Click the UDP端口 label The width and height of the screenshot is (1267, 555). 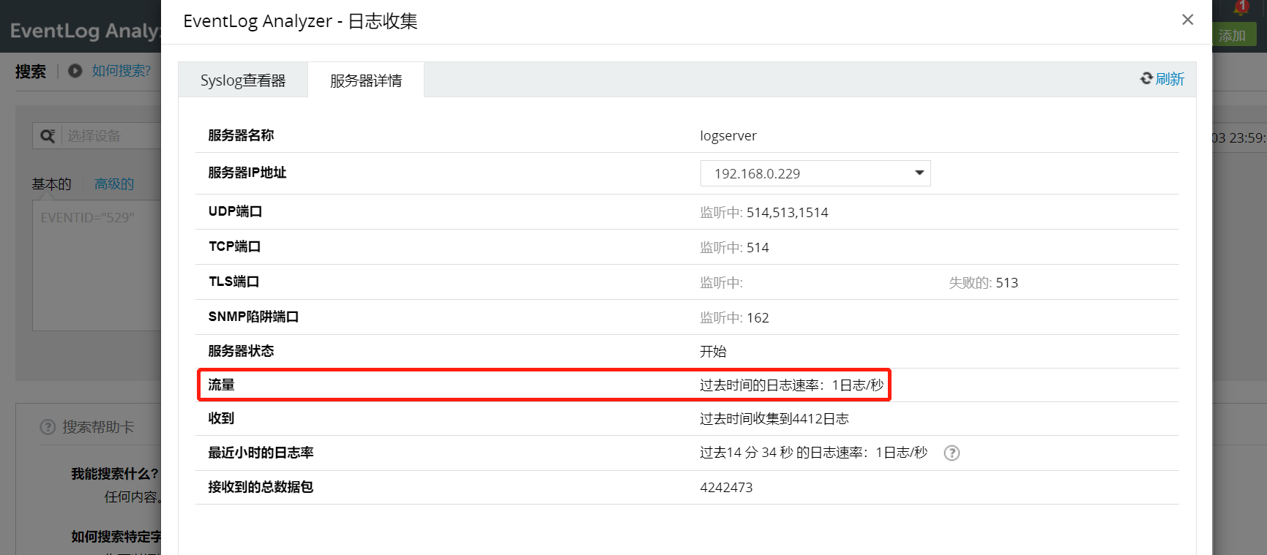pos(235,211)
